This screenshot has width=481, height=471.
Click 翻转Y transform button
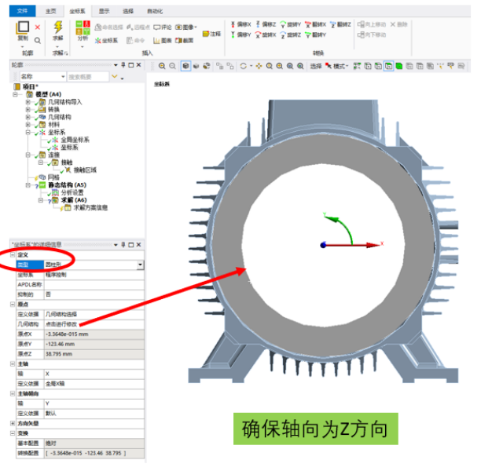tap(316, 35)
